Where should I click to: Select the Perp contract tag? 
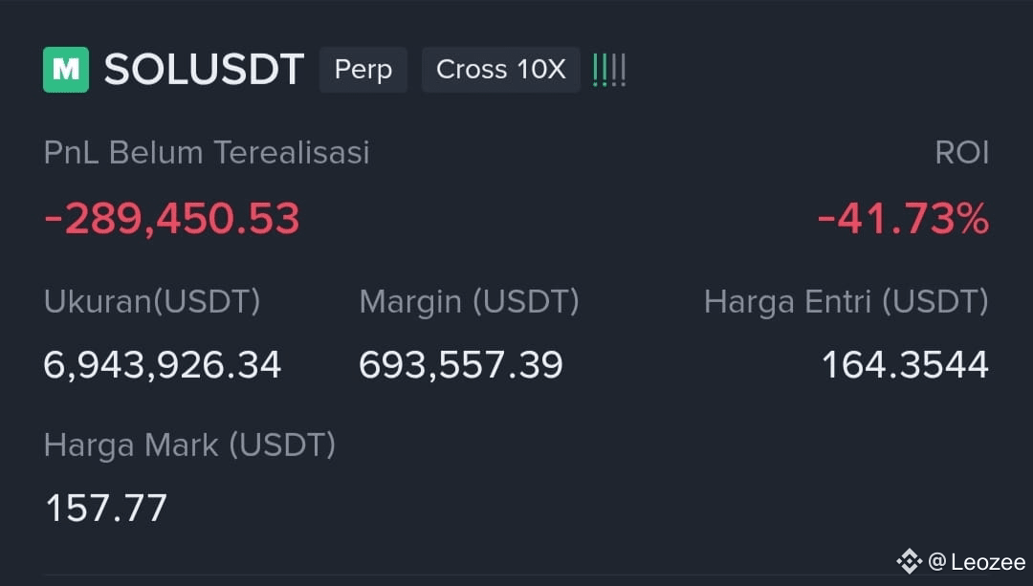pyautogui.click(x=363, y=69)
